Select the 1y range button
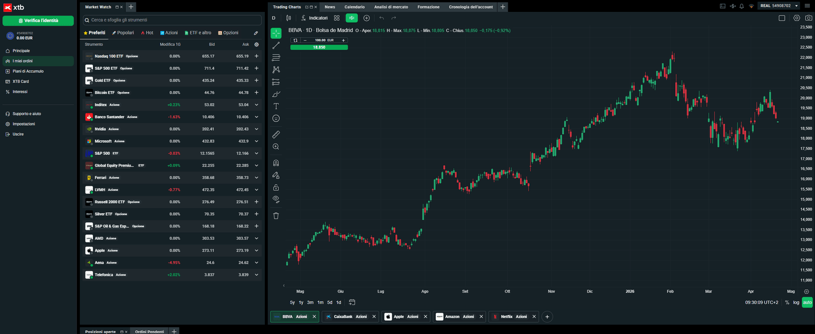815x334 pixels. click(x=301, y=302)
